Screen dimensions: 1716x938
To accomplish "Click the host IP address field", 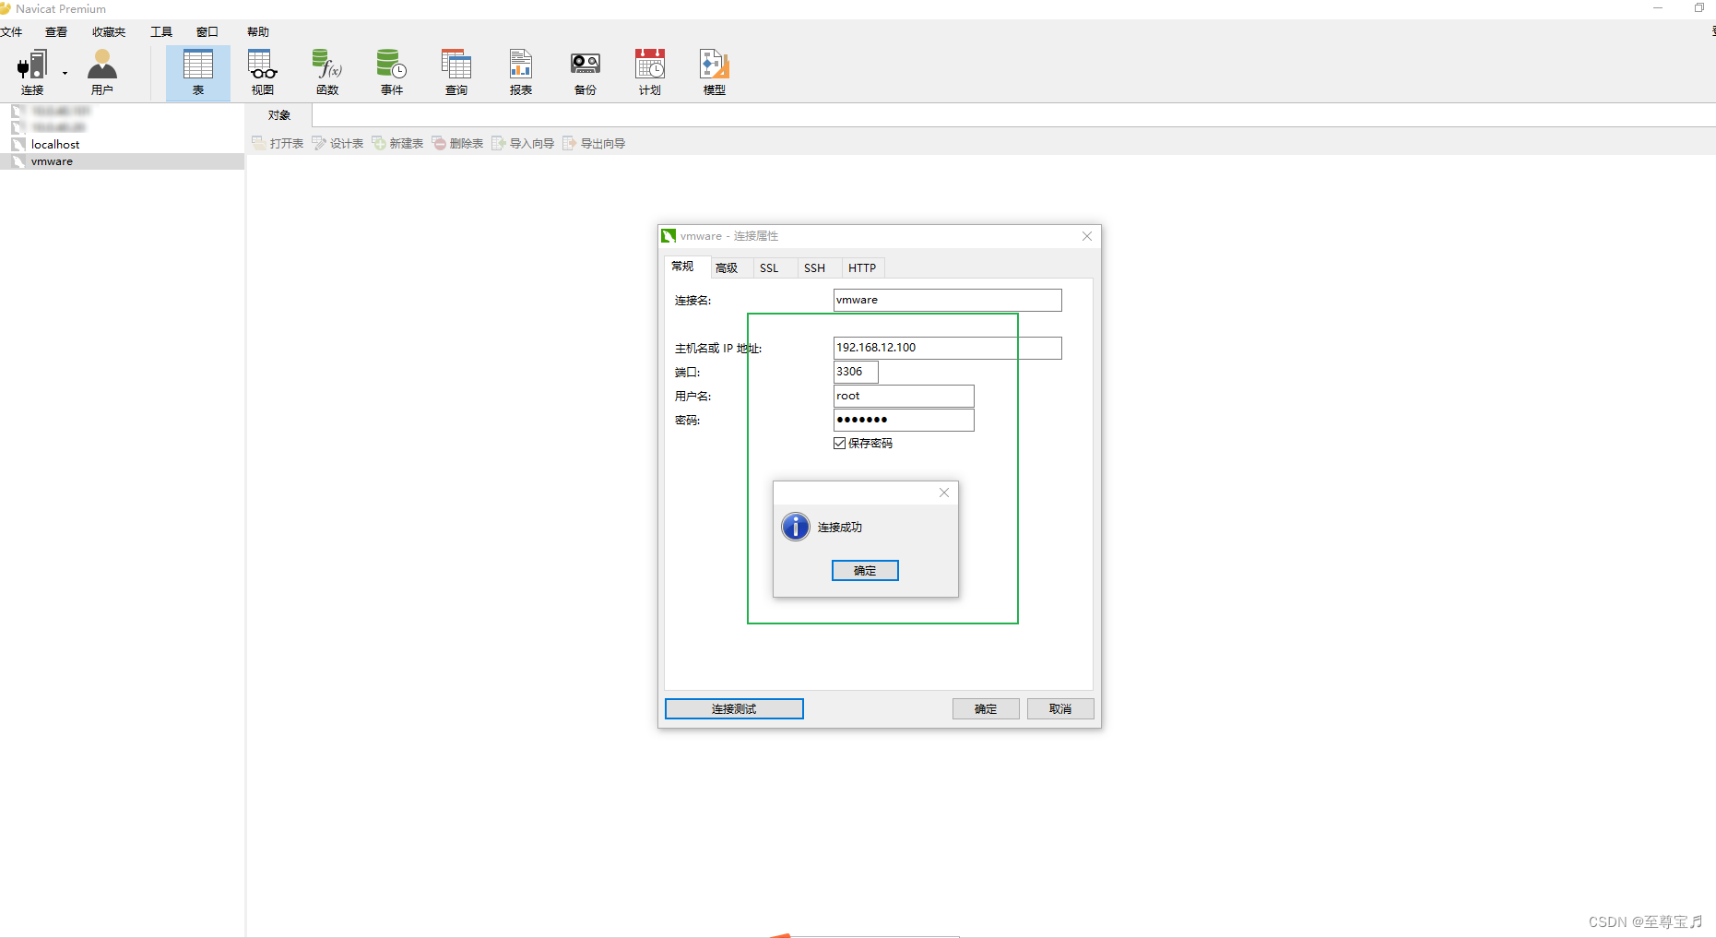I will (x=947, y=348).
